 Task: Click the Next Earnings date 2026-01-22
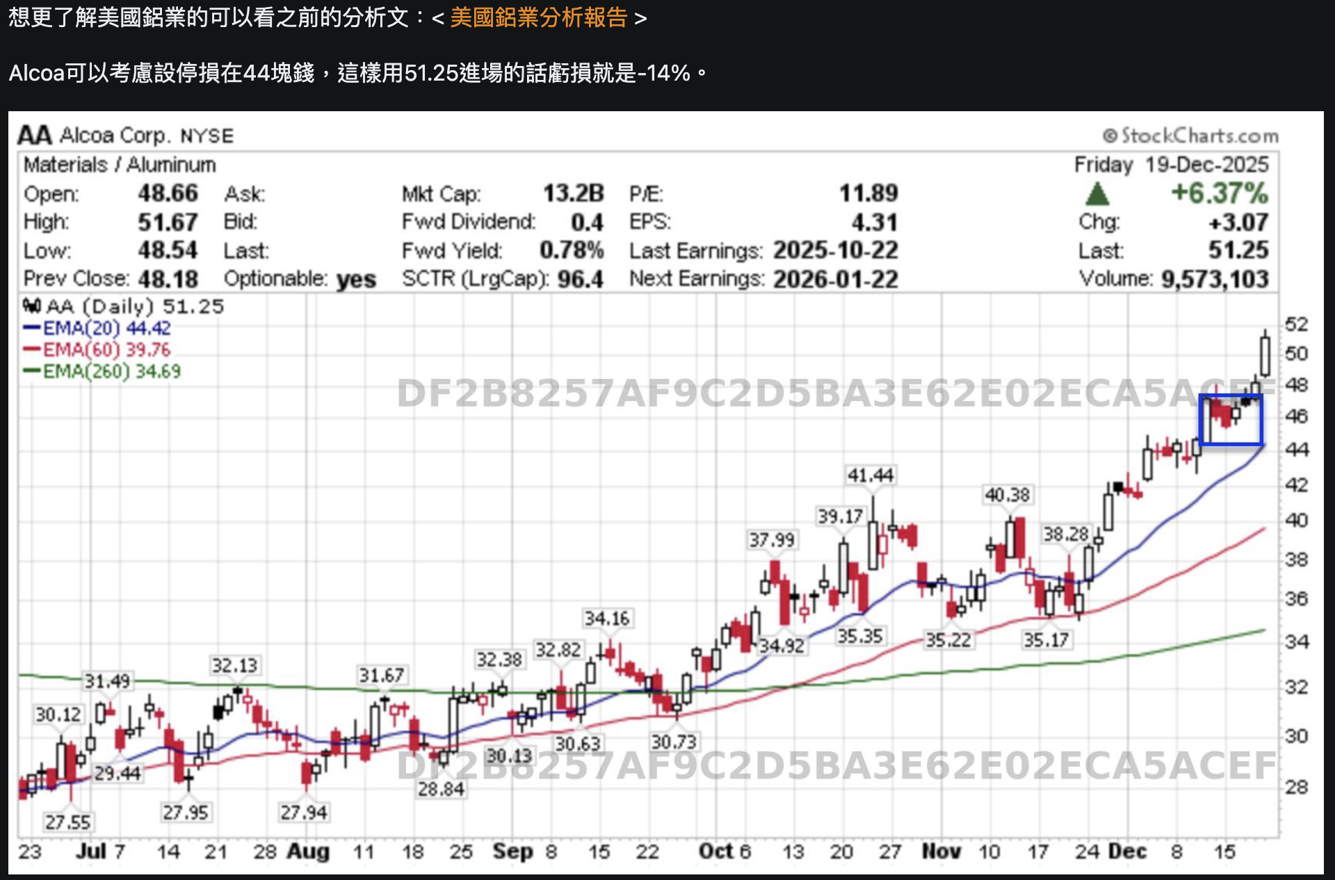tap(835, 279)
